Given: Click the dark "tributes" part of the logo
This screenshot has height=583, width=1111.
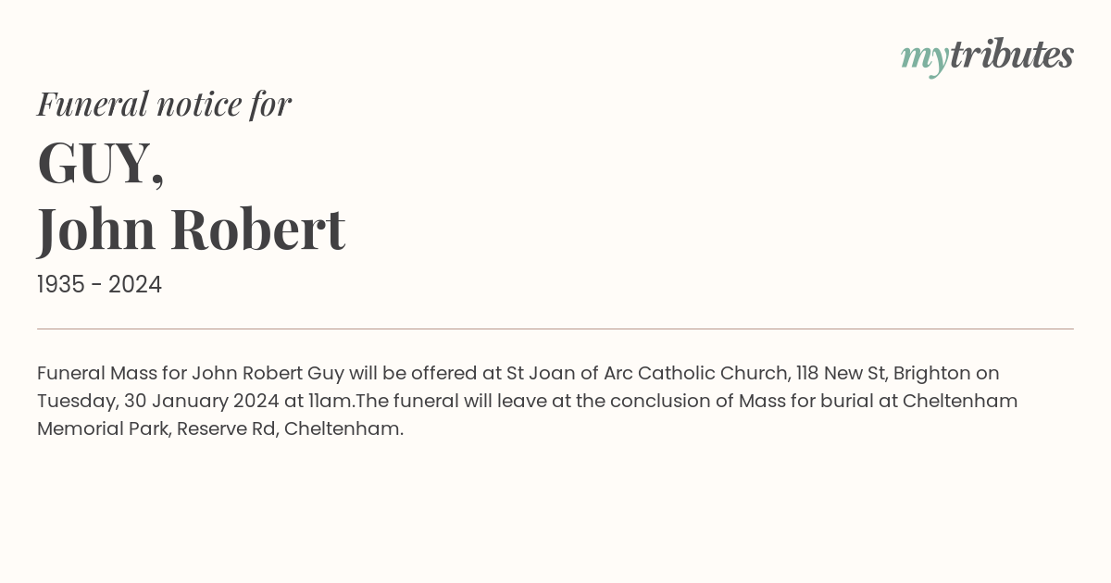Looking at the screenshot, I should point(1011,55).
